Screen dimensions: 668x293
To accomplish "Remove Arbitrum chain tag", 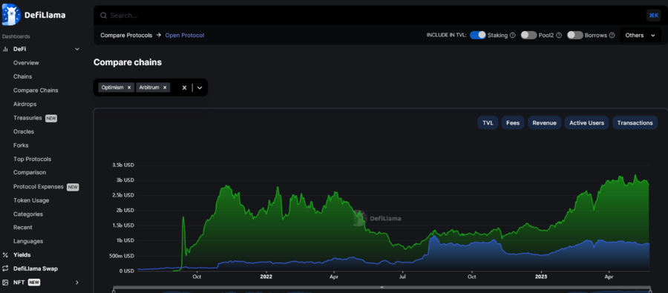I will point(165,88).
